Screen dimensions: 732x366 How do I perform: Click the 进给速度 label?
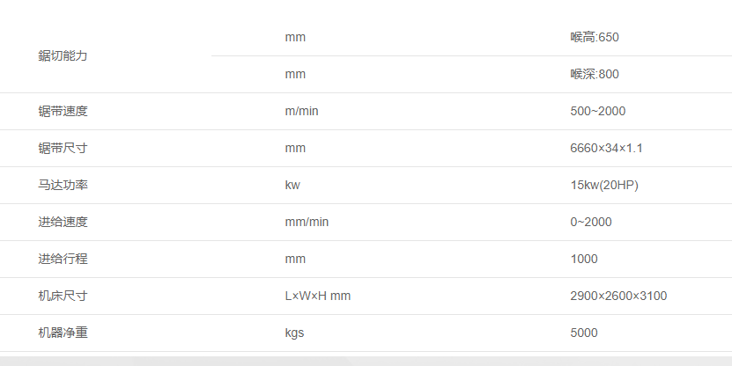(x=63, y=222)
